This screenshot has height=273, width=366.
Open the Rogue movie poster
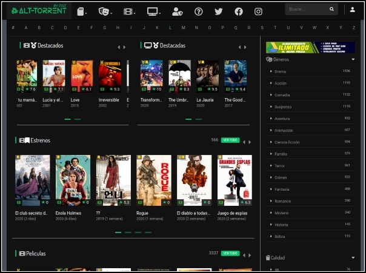[154, 180]
